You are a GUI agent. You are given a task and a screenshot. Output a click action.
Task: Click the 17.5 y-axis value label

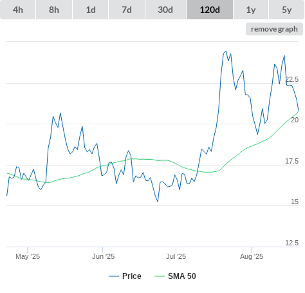[291, 161]
